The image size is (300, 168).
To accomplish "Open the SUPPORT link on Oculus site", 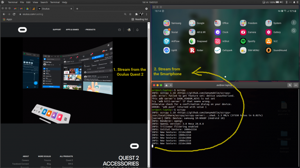I will click(x=57, y=30).
